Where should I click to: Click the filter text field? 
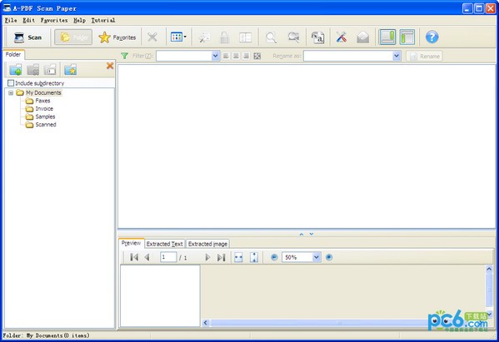point(184,56)
